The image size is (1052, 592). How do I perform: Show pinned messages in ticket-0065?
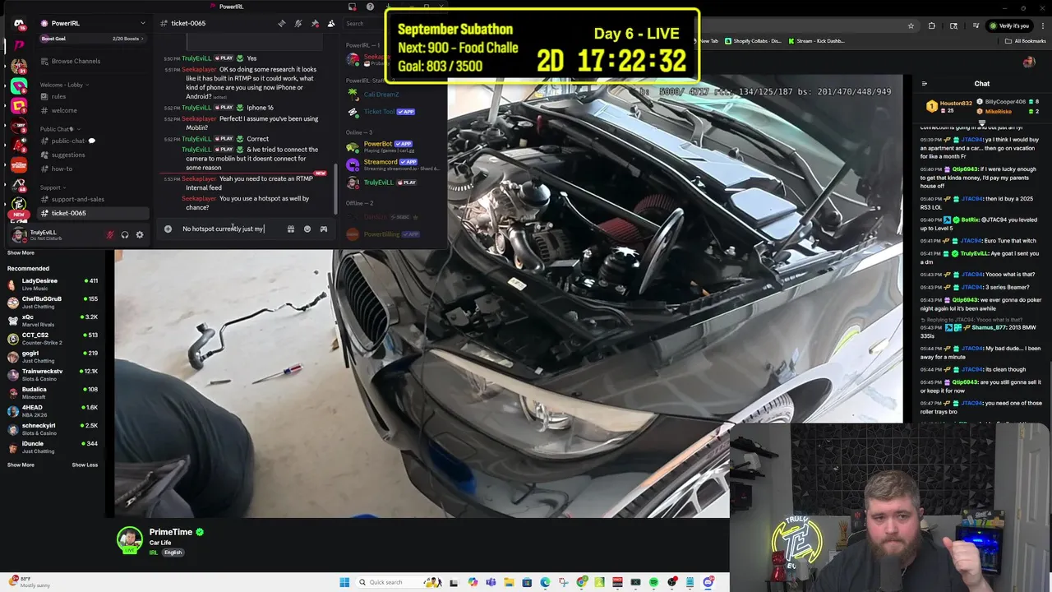(315, 23)
